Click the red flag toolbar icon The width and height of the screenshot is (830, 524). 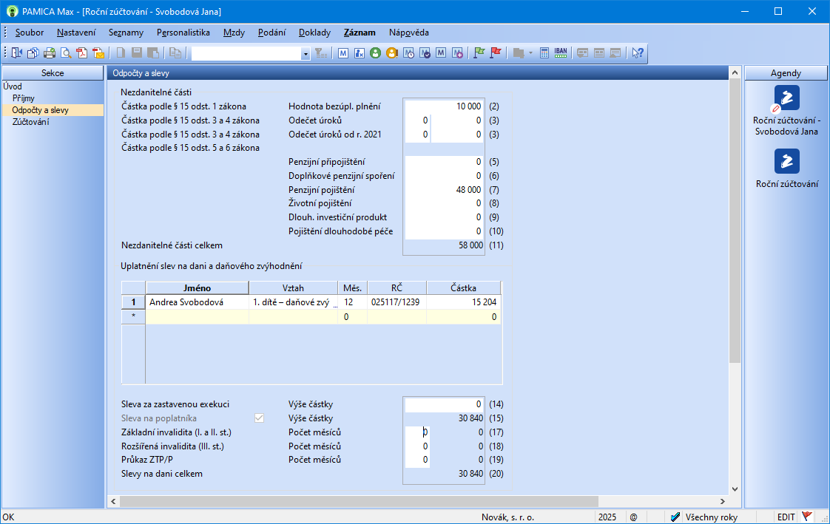[496, 52]
